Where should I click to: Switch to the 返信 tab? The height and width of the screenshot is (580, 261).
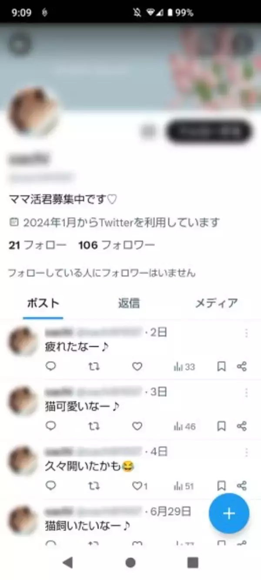[129, 303]
